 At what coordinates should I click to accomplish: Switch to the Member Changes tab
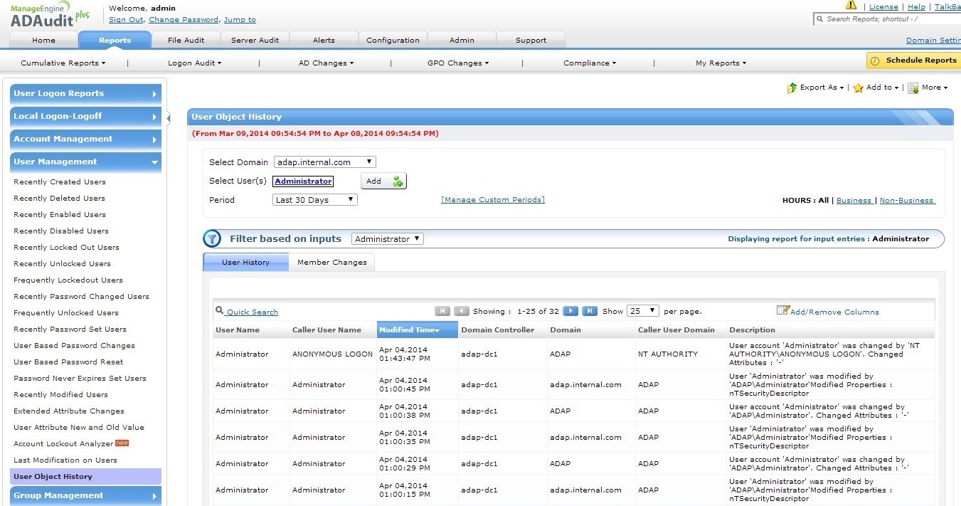(x=331, y=263)
